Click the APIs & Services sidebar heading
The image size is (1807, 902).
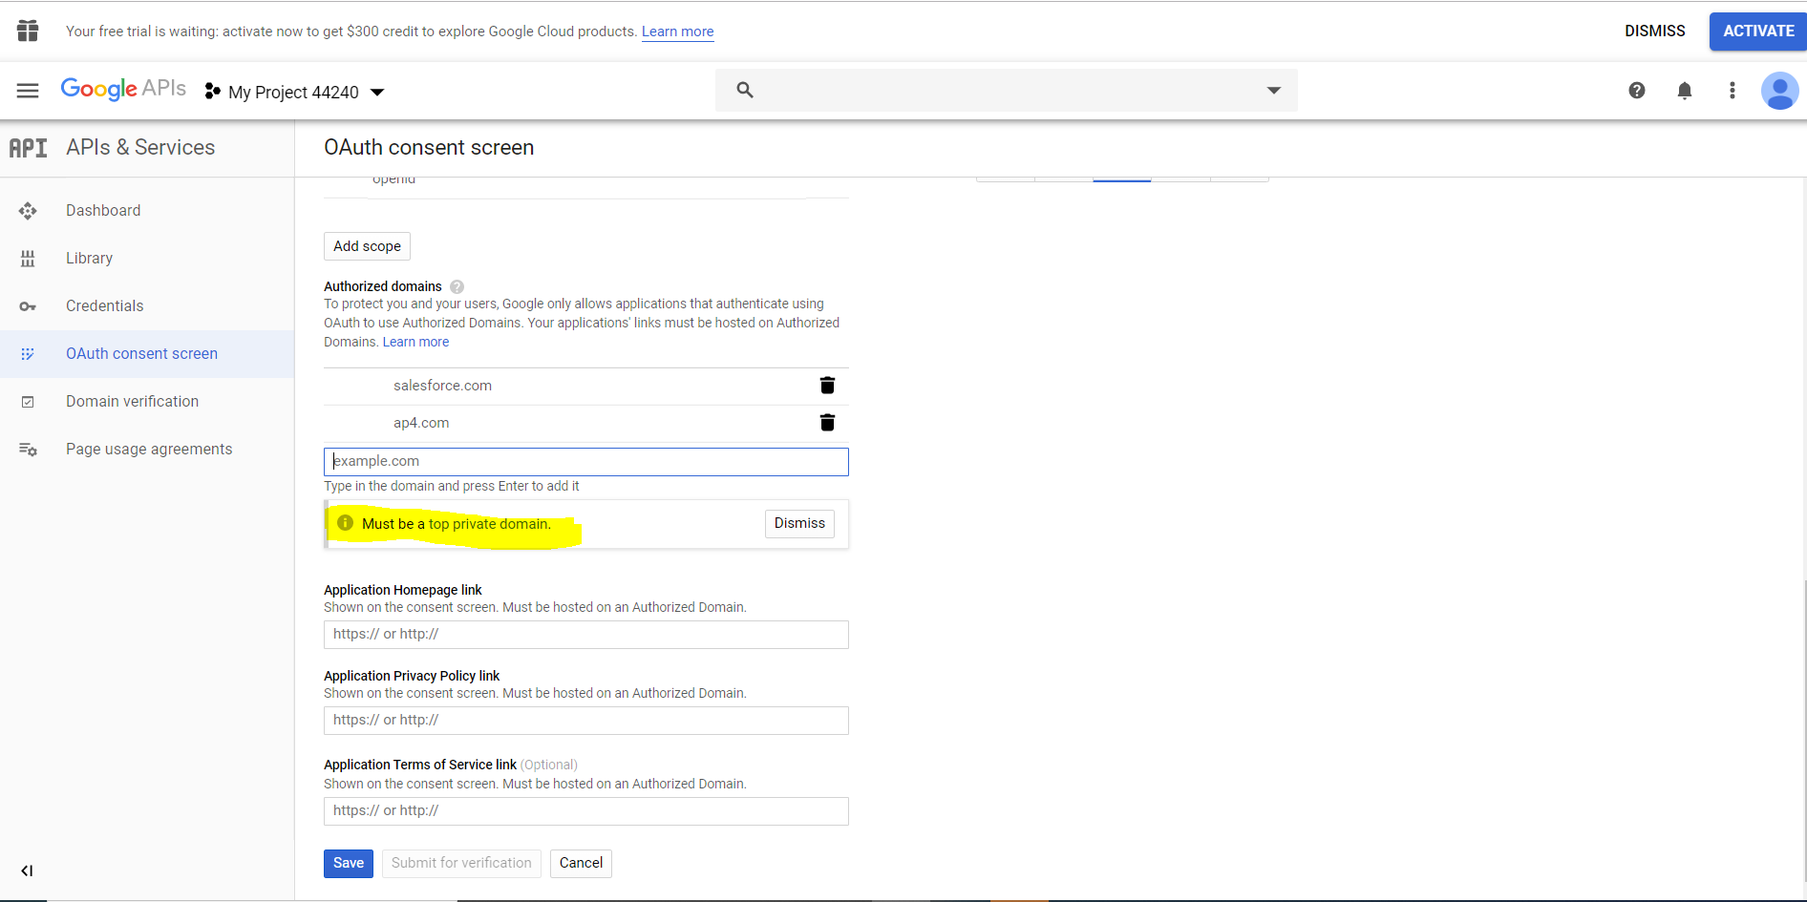pyautogui.click(x=140, y=148)
